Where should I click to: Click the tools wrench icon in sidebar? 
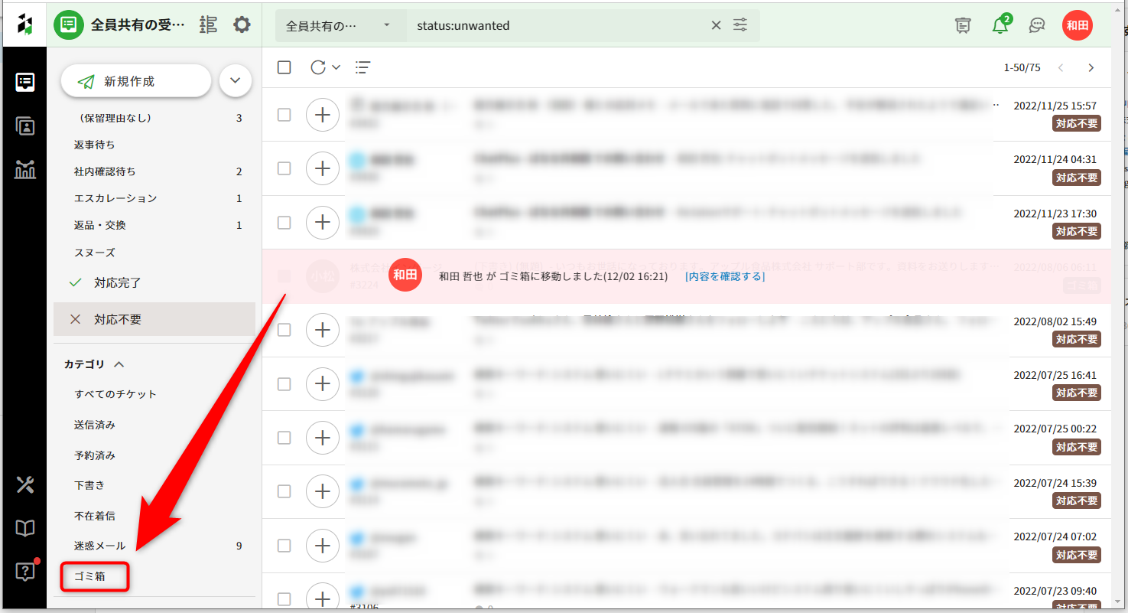tap(25, 484)
